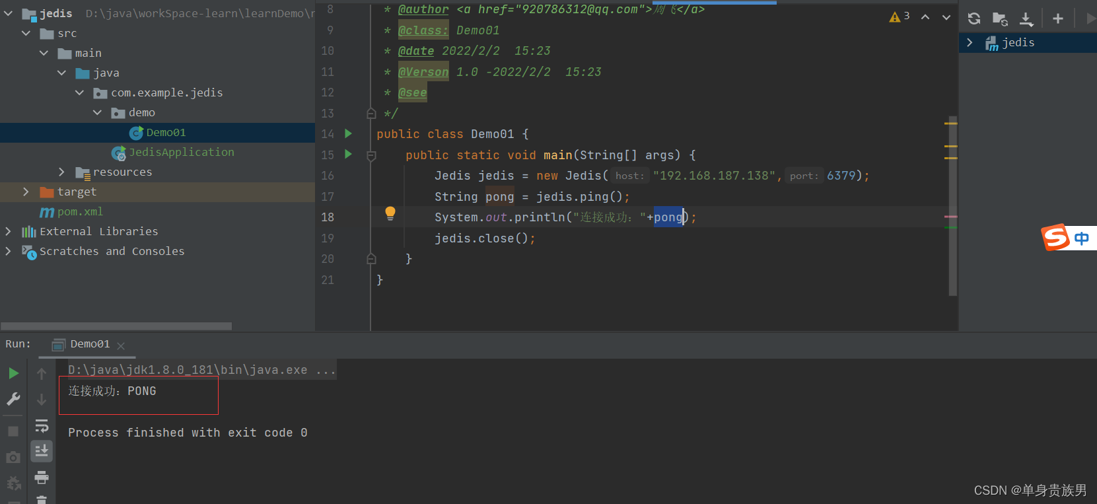
Task: Run class Demo01 from line 14 gutter arrow
Action: [348, 133]
